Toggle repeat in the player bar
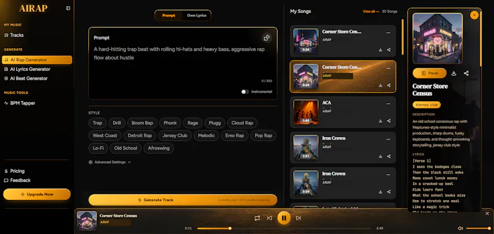Viewport: 494px width, 234px height. coord(257,218)
